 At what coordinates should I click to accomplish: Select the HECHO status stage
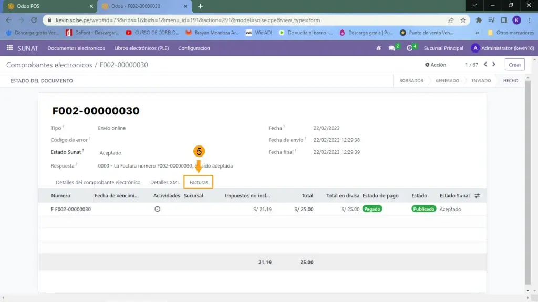click(510, 81)
